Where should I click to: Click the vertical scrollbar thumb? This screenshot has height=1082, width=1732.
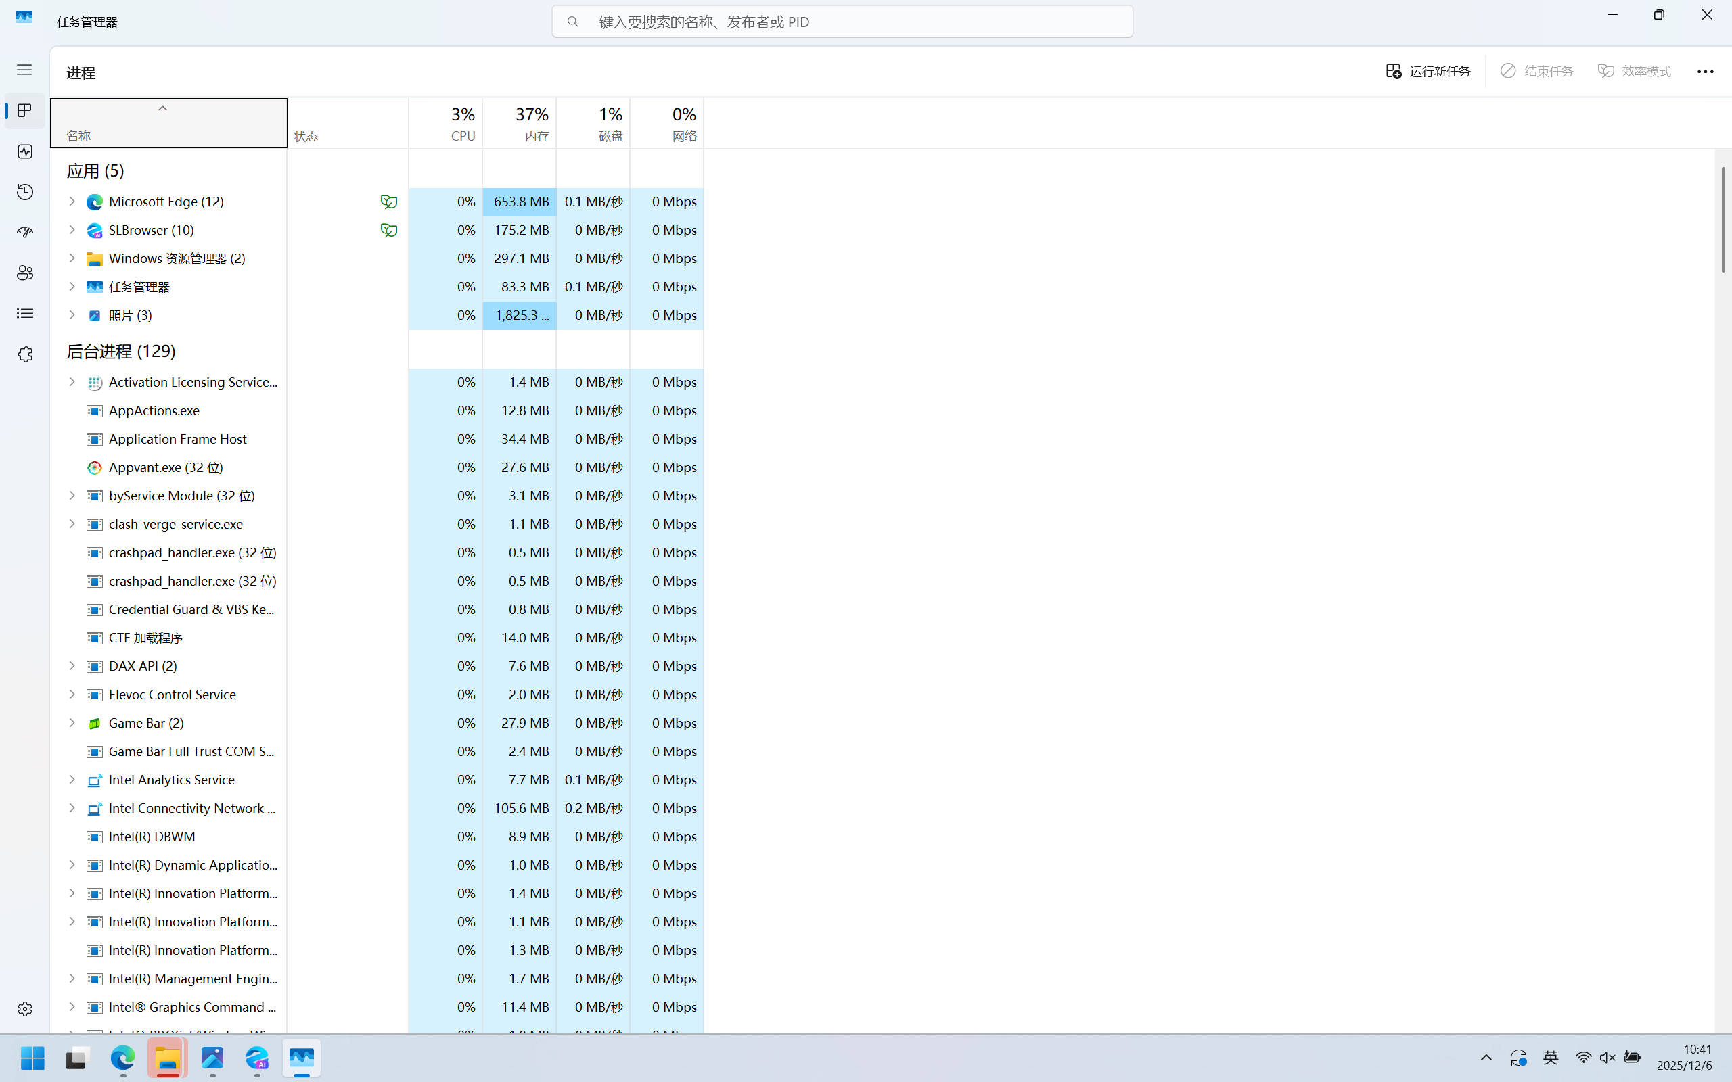point(1723,218)
